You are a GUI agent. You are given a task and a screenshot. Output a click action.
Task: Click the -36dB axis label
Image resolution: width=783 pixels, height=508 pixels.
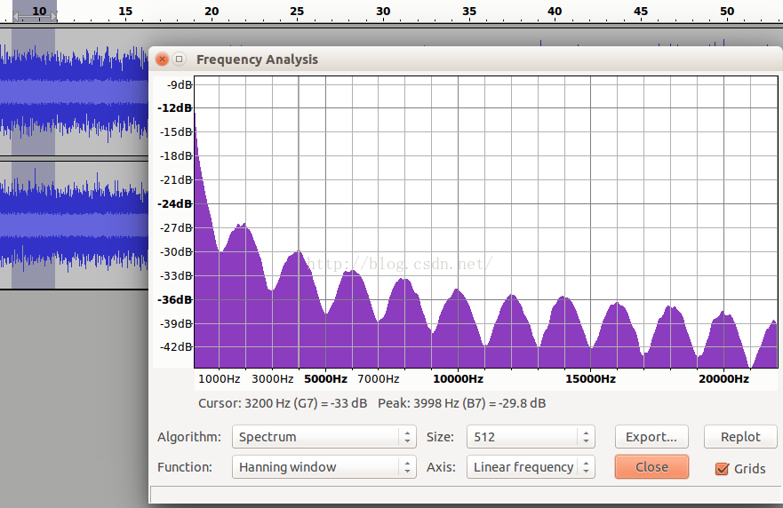point(175,300)
